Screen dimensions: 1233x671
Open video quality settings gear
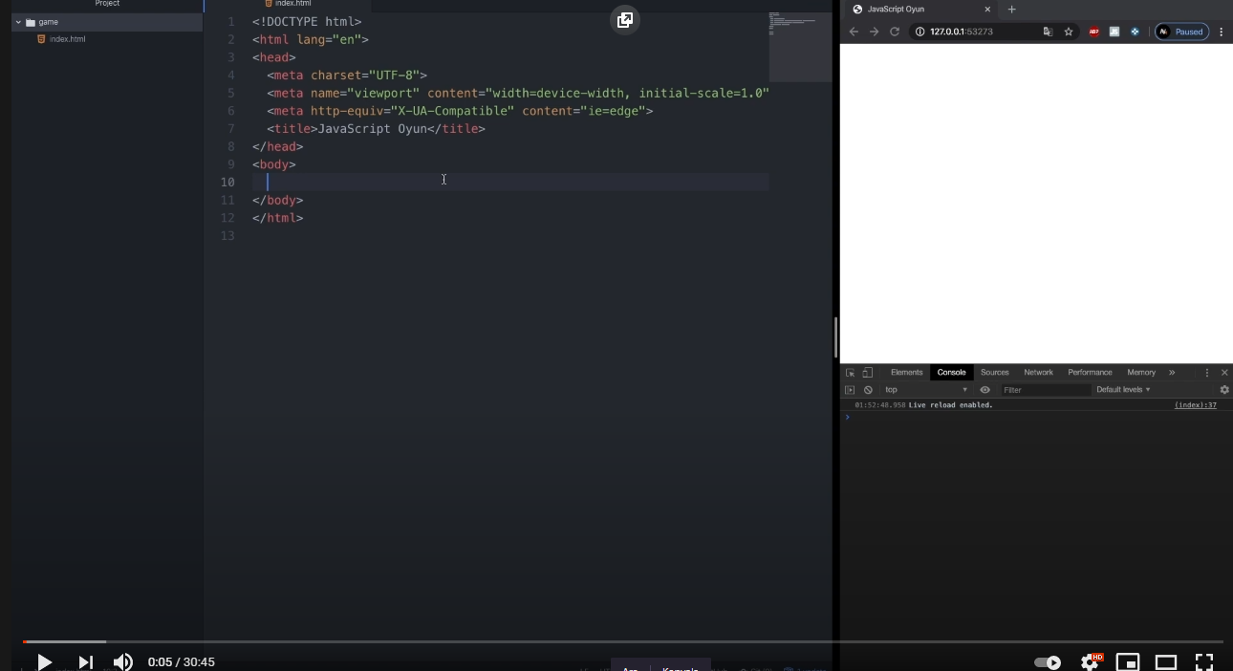click(x=1089, y=661)
